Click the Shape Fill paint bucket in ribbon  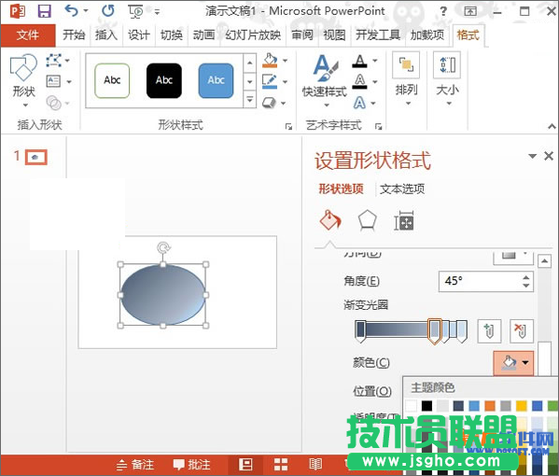coord(270,61)
